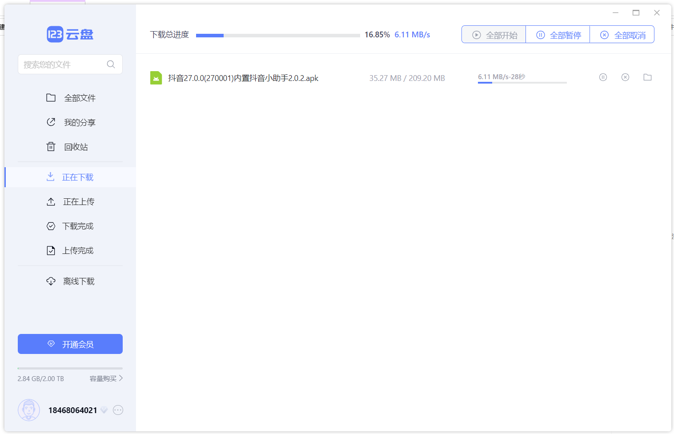The image size is (674, 434).
Task: Click the 2.84 GB/2.00 TB storage text
Action: pos(41,379)
